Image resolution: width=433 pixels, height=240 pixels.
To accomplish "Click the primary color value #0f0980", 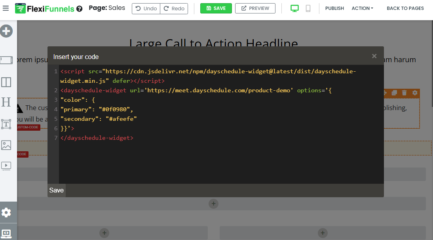I will 114,109.
